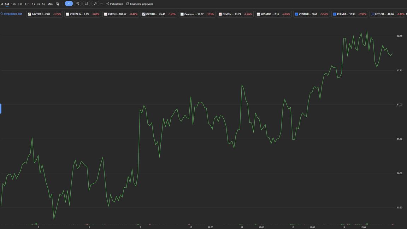The width and height of the screenshot is (407, 229).
Task: Select the area chart type icon
Action: click(86, 4)
